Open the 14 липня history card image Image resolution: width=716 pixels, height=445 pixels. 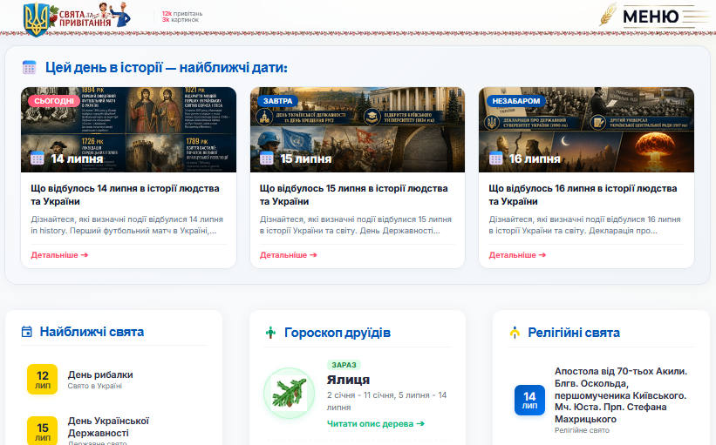click(x=129, y=130)
